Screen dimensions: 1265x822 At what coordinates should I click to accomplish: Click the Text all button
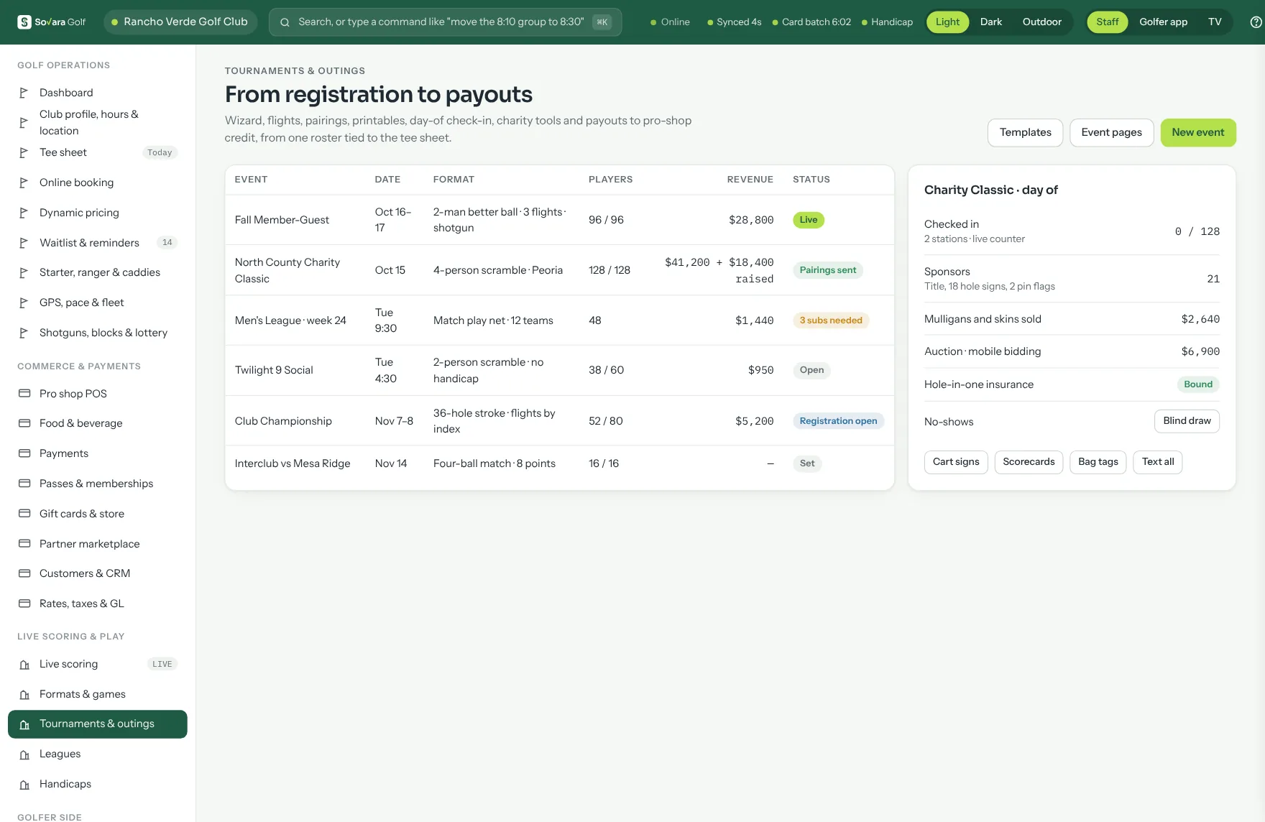(1157, 462)
